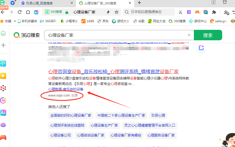Open the translate extension icon

(189, 12)
